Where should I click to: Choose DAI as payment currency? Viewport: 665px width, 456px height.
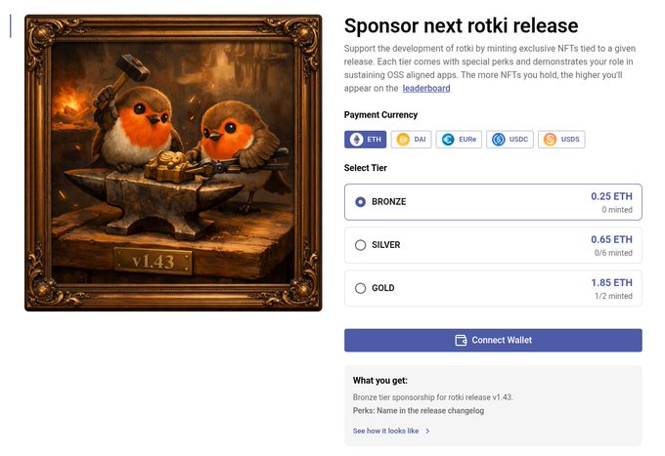(x=412, y=140)
